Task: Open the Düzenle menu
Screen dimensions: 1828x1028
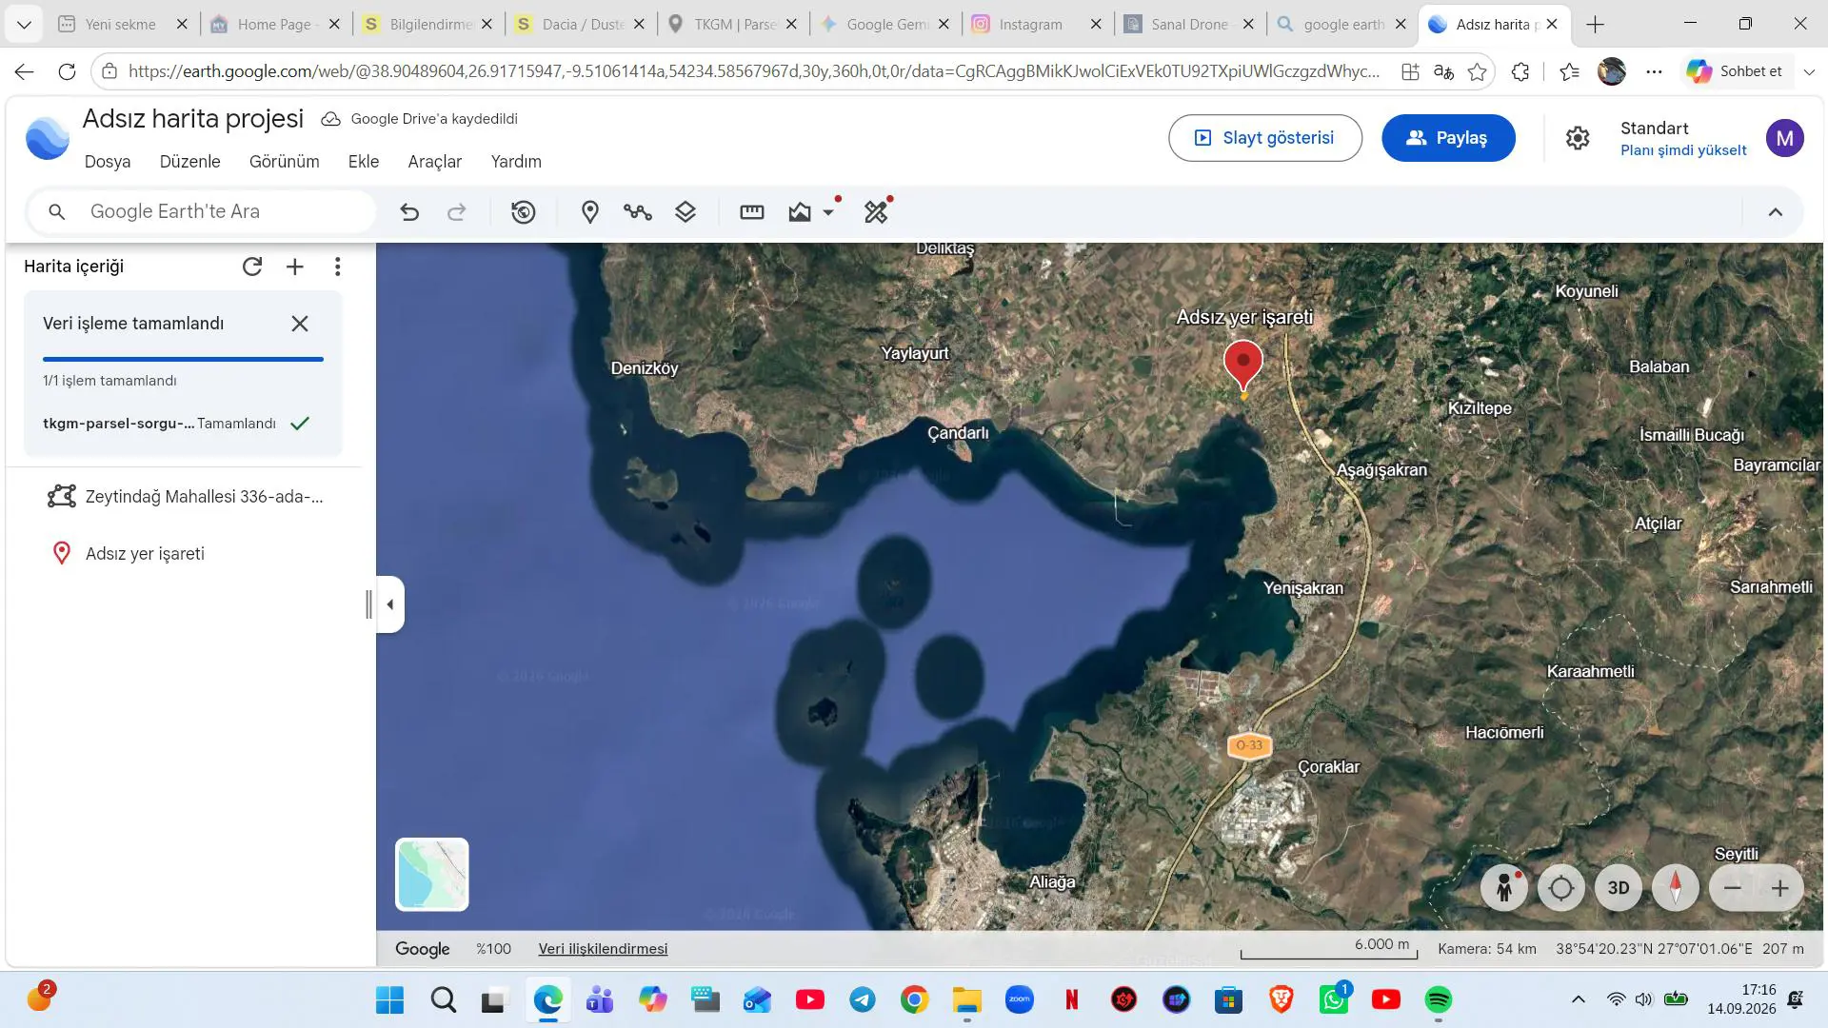Action: (190, 162)
